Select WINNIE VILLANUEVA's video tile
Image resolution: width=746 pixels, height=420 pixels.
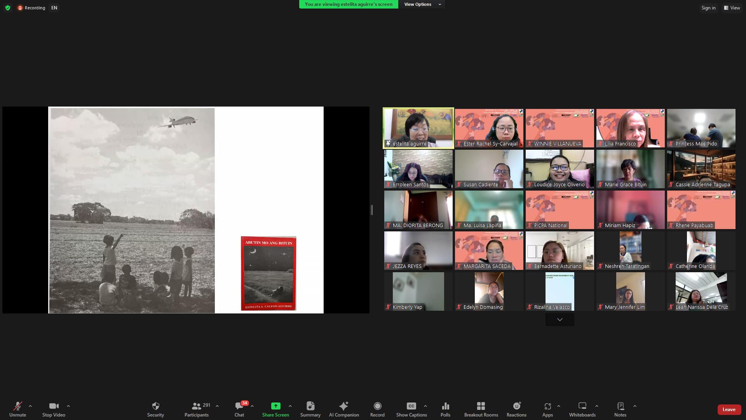pyautogui.click(x=559, y=128)
